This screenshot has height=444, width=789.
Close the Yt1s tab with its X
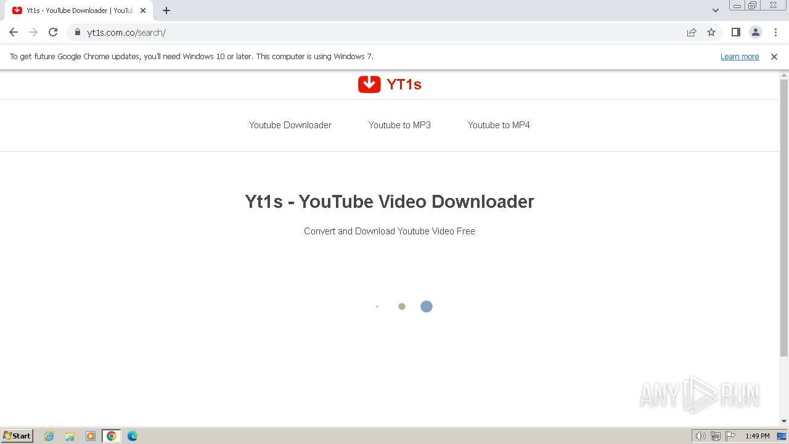[143, 10]
